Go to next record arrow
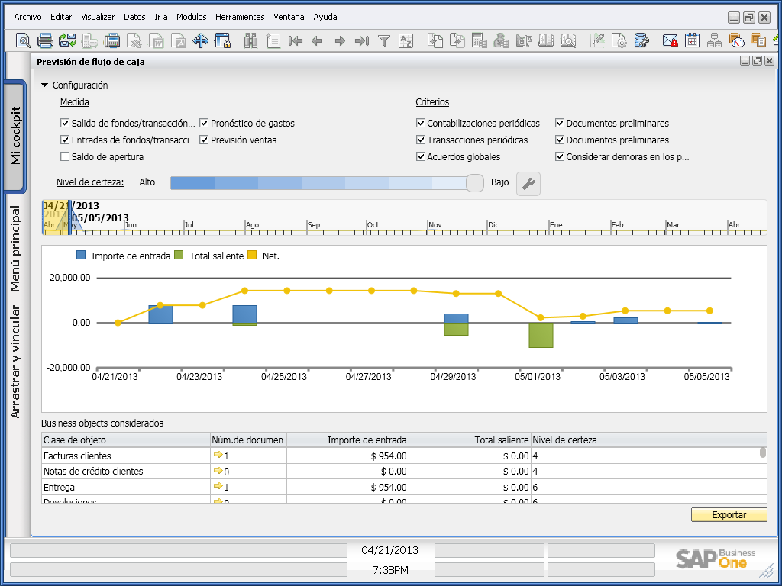 (340, 40)
